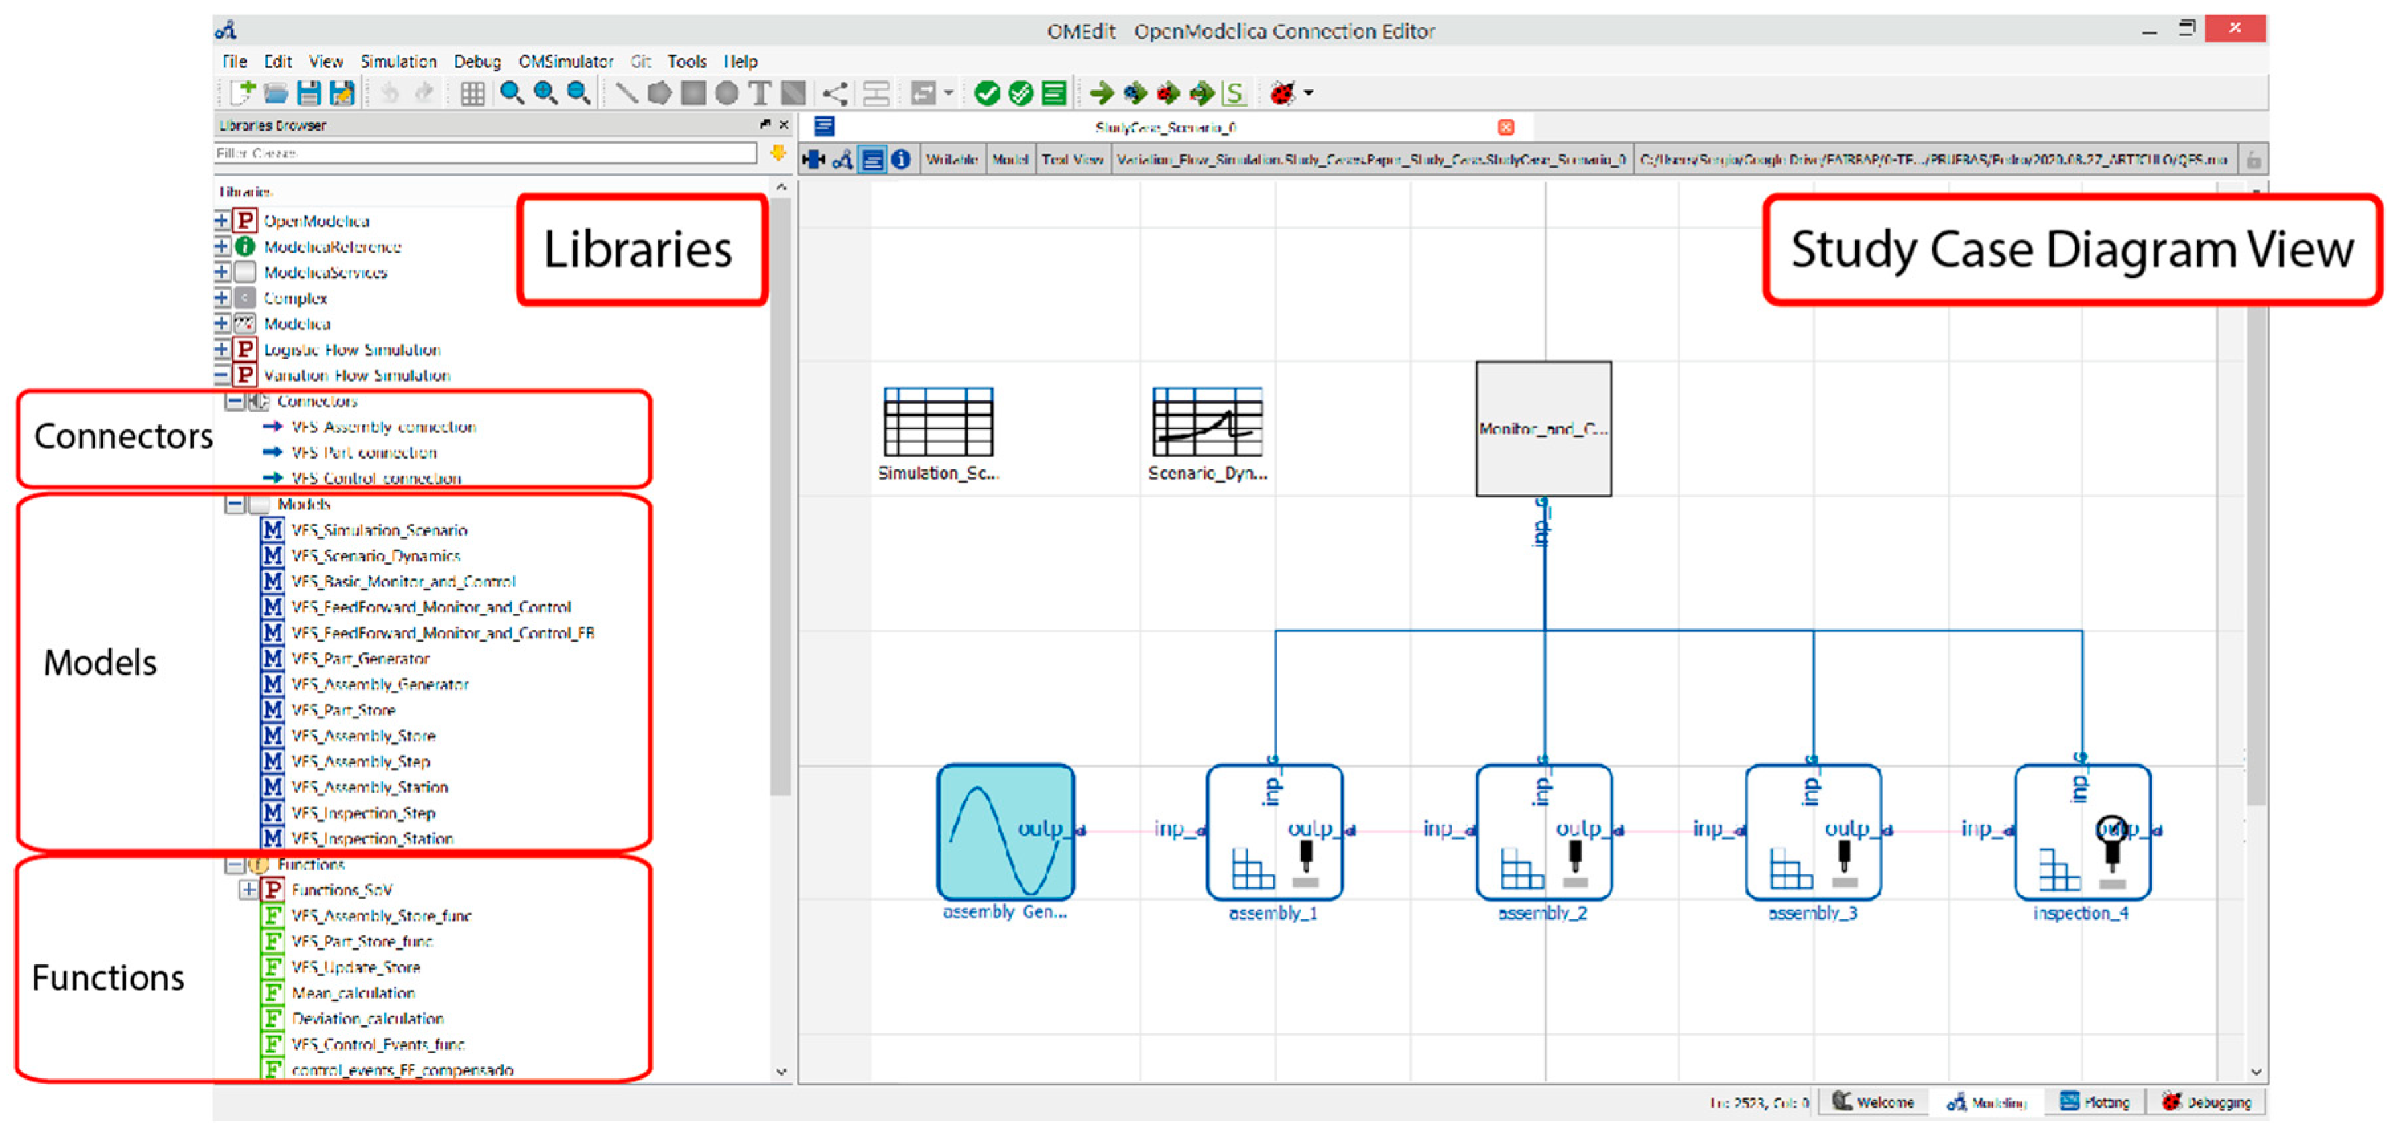Select VFS_Assembly_Station model in tree

tap(369, 787)
